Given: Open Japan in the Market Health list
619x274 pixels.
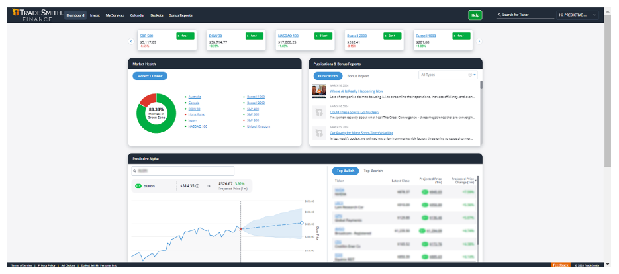Looking at the screenshot, I should (x=192, y=120).
